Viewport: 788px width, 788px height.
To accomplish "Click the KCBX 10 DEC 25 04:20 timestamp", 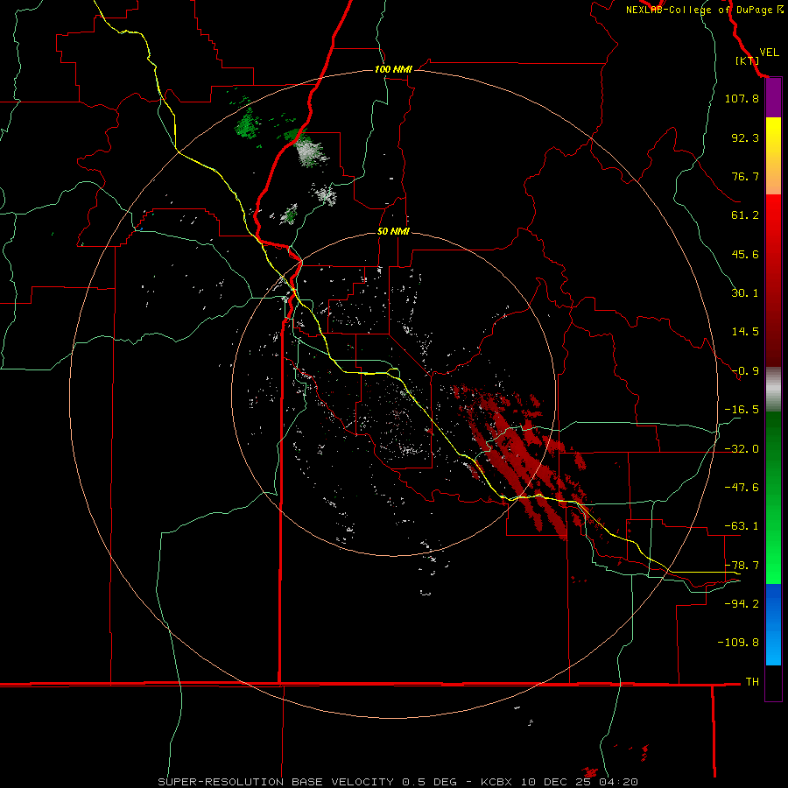I will 559,782.
